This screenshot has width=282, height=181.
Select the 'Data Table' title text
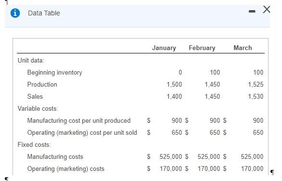click(x=44, y=13)
